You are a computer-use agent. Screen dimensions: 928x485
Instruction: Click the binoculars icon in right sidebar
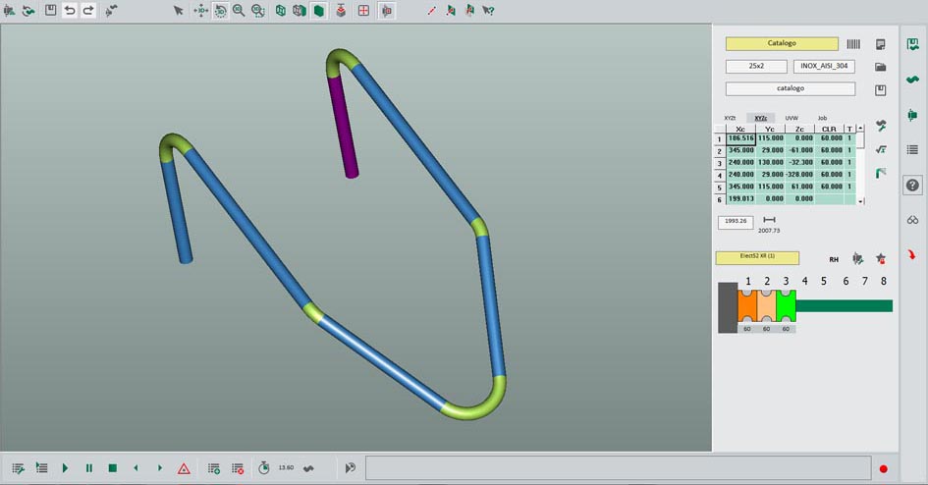(x=912, y=220)
